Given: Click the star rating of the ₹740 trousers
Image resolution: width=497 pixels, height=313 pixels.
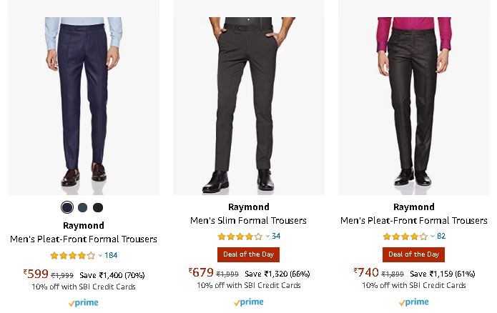Looking at the screenshot, I should point(405,237).
